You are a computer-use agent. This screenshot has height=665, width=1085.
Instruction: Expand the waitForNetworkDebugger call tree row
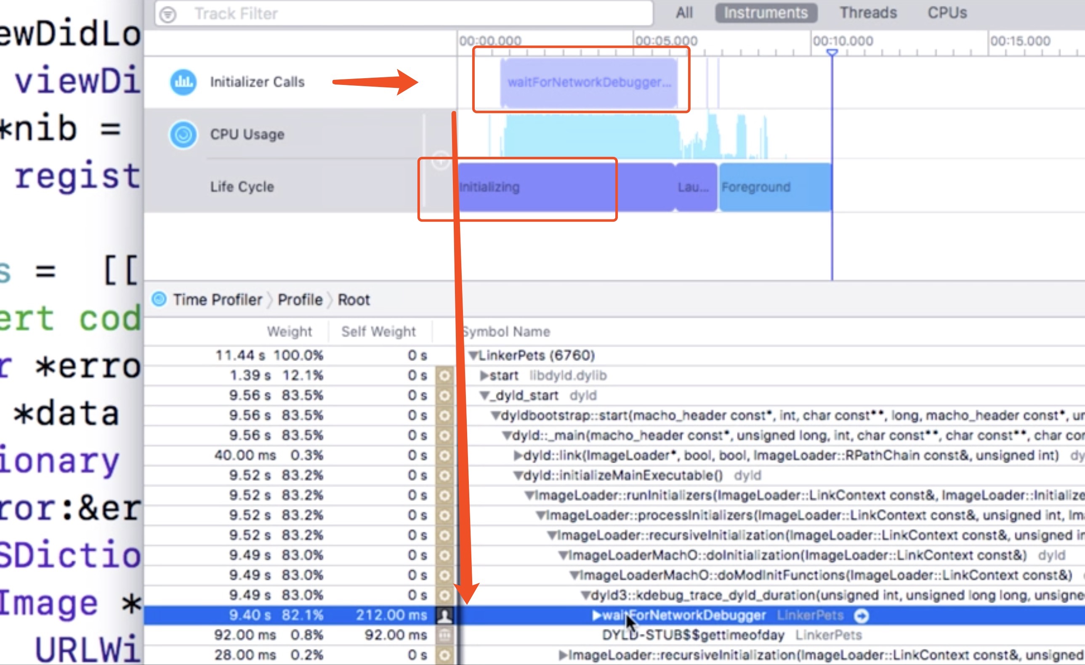(596, 615)
